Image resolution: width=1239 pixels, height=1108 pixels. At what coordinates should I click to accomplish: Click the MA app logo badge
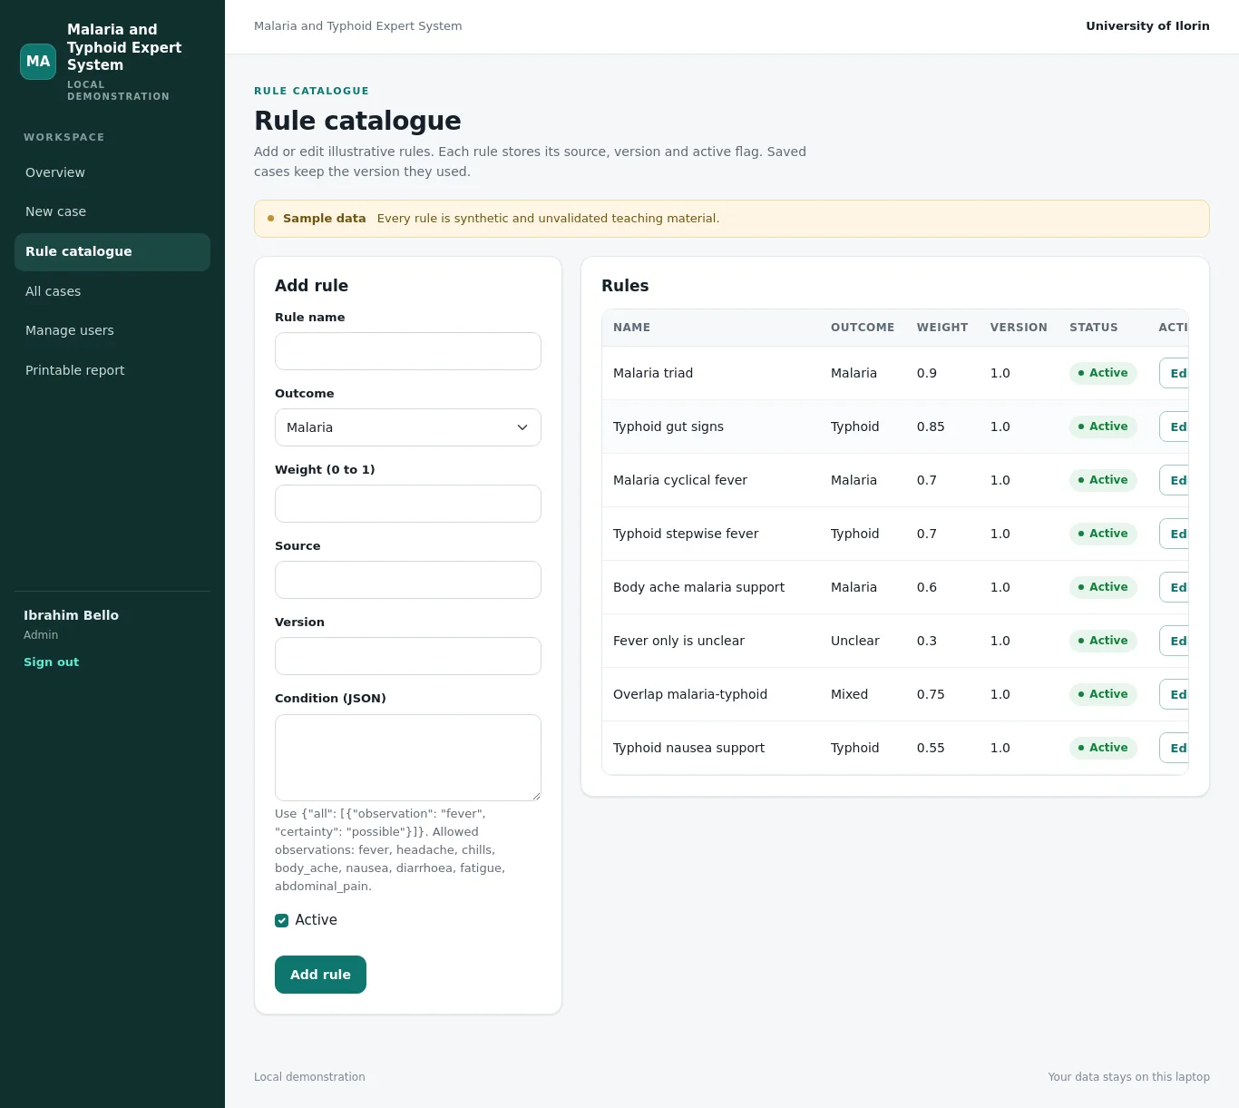pyautogui.click(x=38, y=62)
